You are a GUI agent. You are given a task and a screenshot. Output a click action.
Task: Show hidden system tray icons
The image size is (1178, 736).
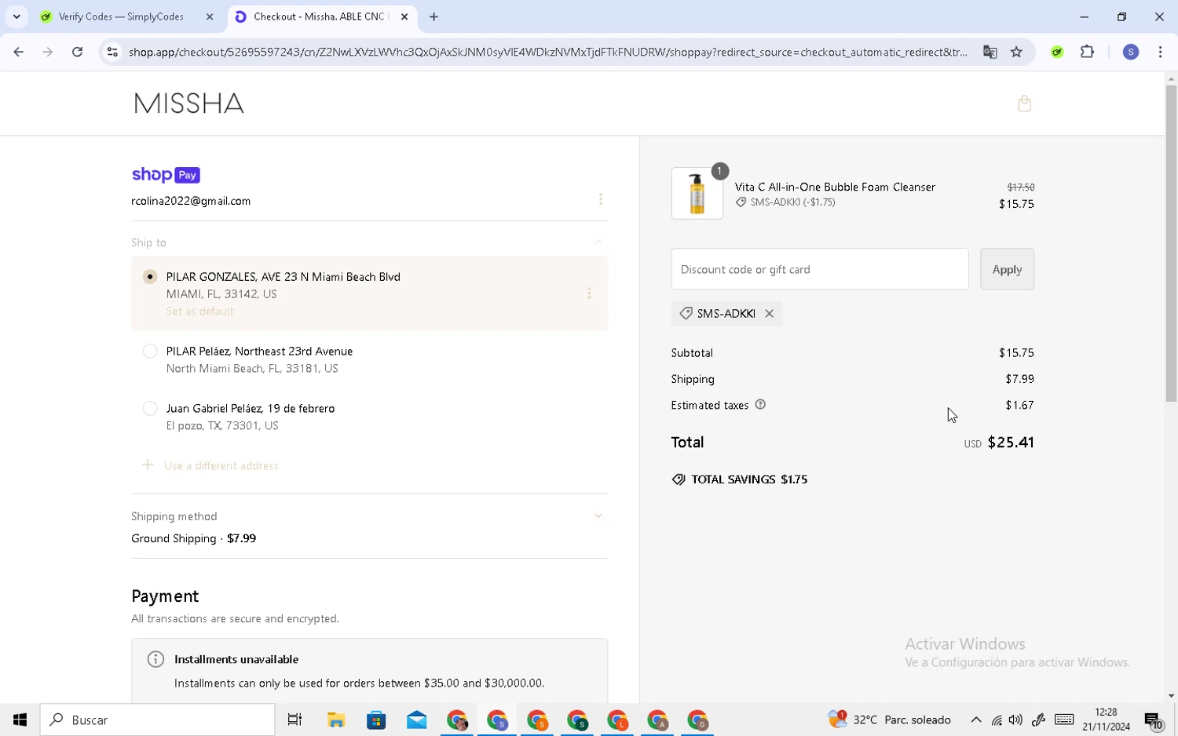pyautogui.click(x=976, y=720)
